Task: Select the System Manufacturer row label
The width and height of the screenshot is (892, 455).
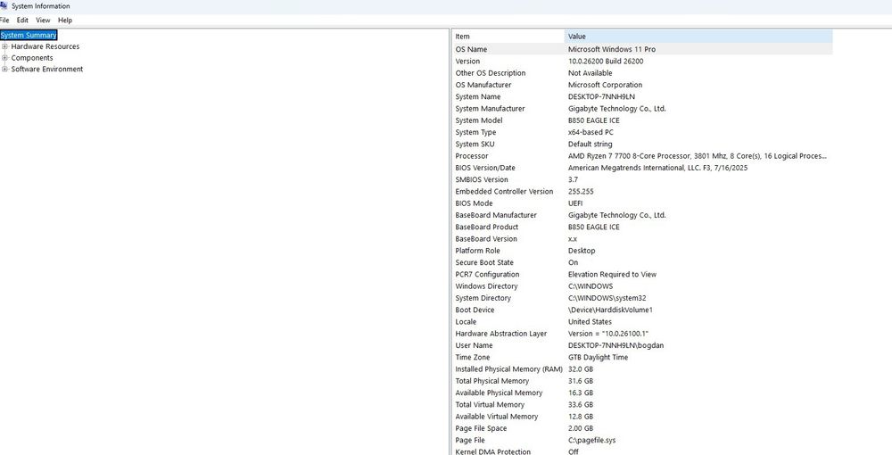Action: coord(490,109)
